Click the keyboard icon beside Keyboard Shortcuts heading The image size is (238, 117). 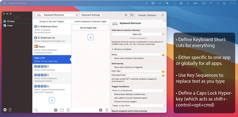click(x=115, y=23)
